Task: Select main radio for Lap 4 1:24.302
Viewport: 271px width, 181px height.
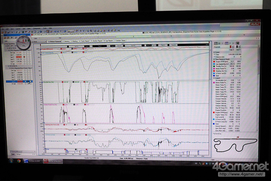Action: 24,61
